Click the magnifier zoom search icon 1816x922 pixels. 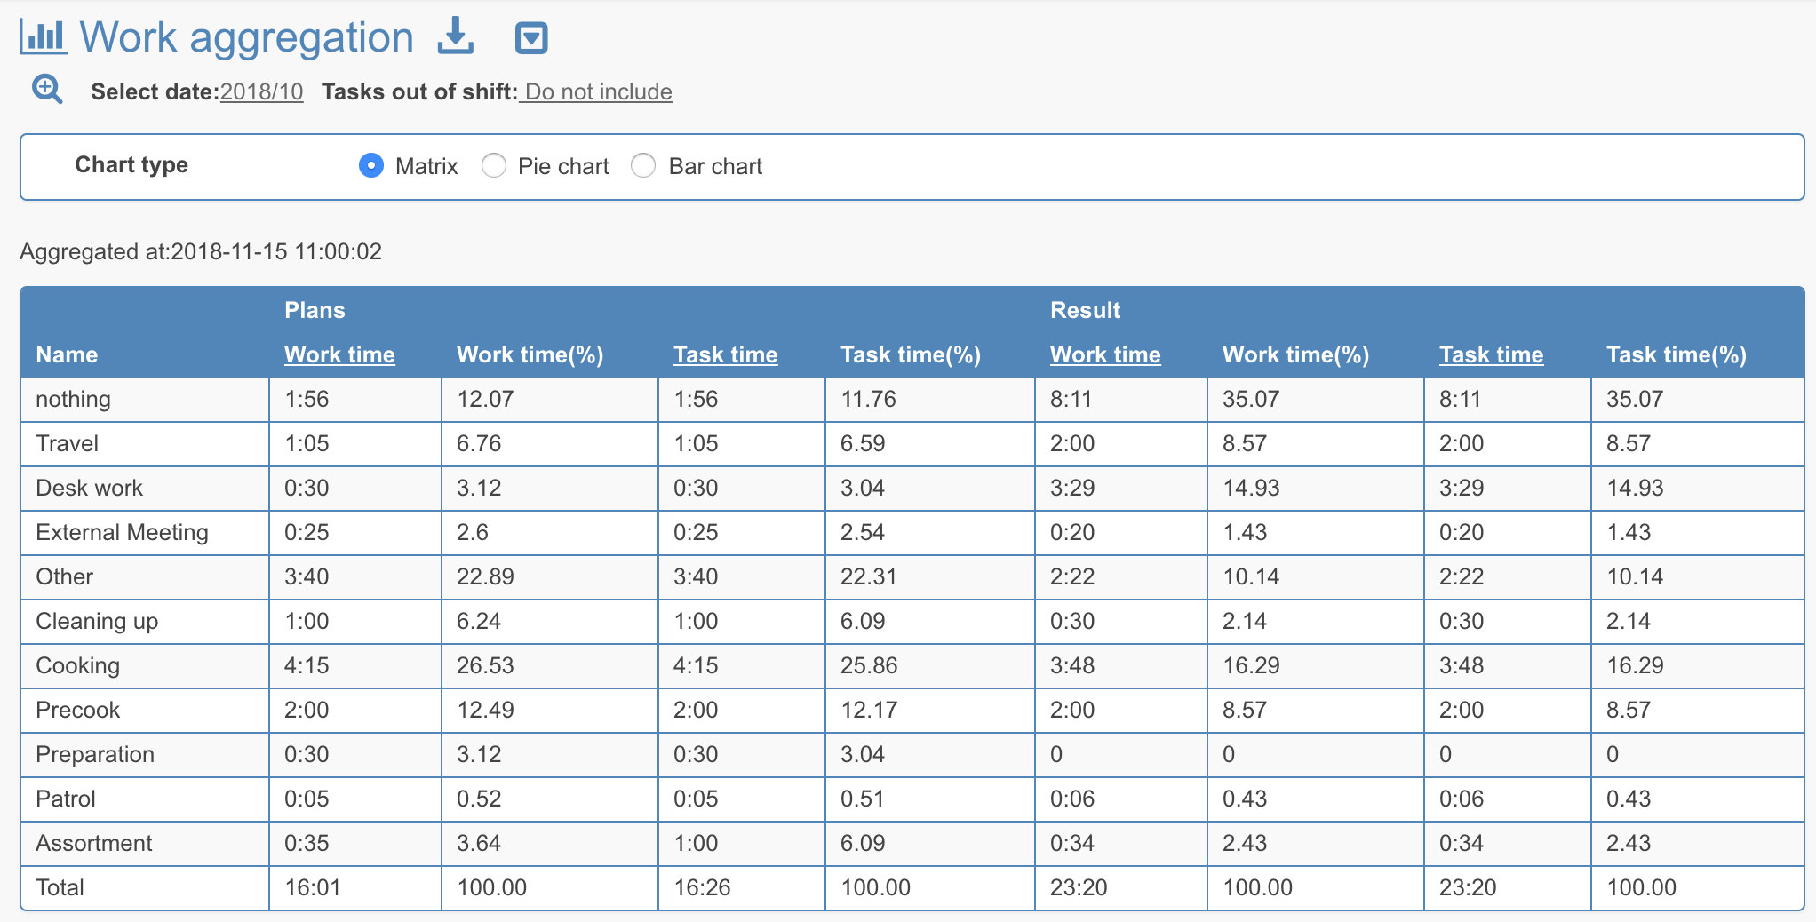click(47, 90)
